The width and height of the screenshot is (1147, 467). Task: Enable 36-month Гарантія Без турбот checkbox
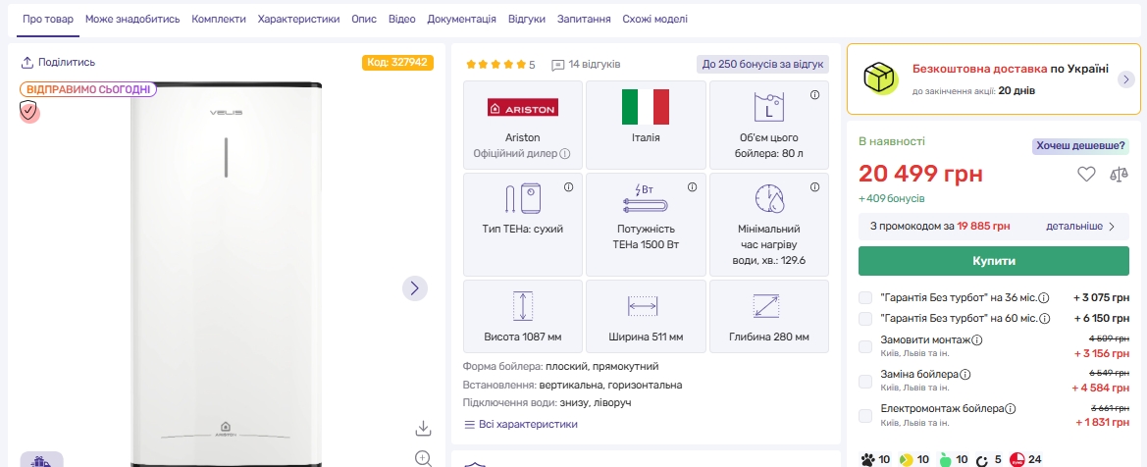pyautogui.click(x=865, y=297)
